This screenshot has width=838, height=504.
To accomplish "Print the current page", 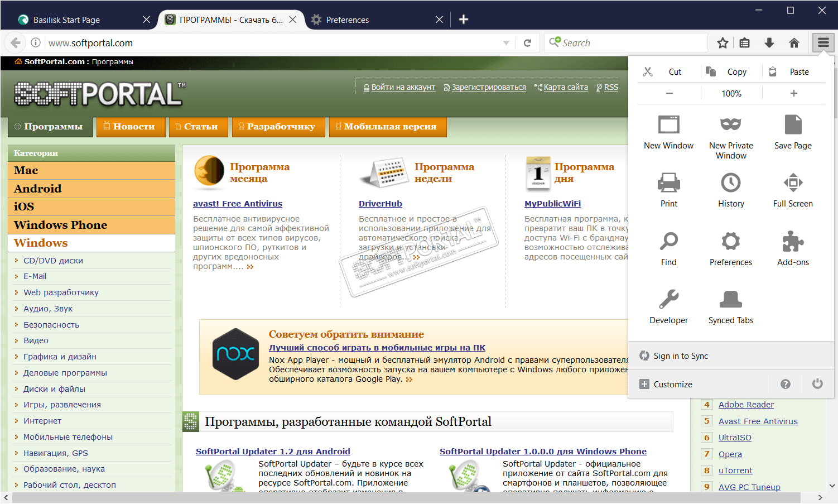I will [x=668, y=190].
